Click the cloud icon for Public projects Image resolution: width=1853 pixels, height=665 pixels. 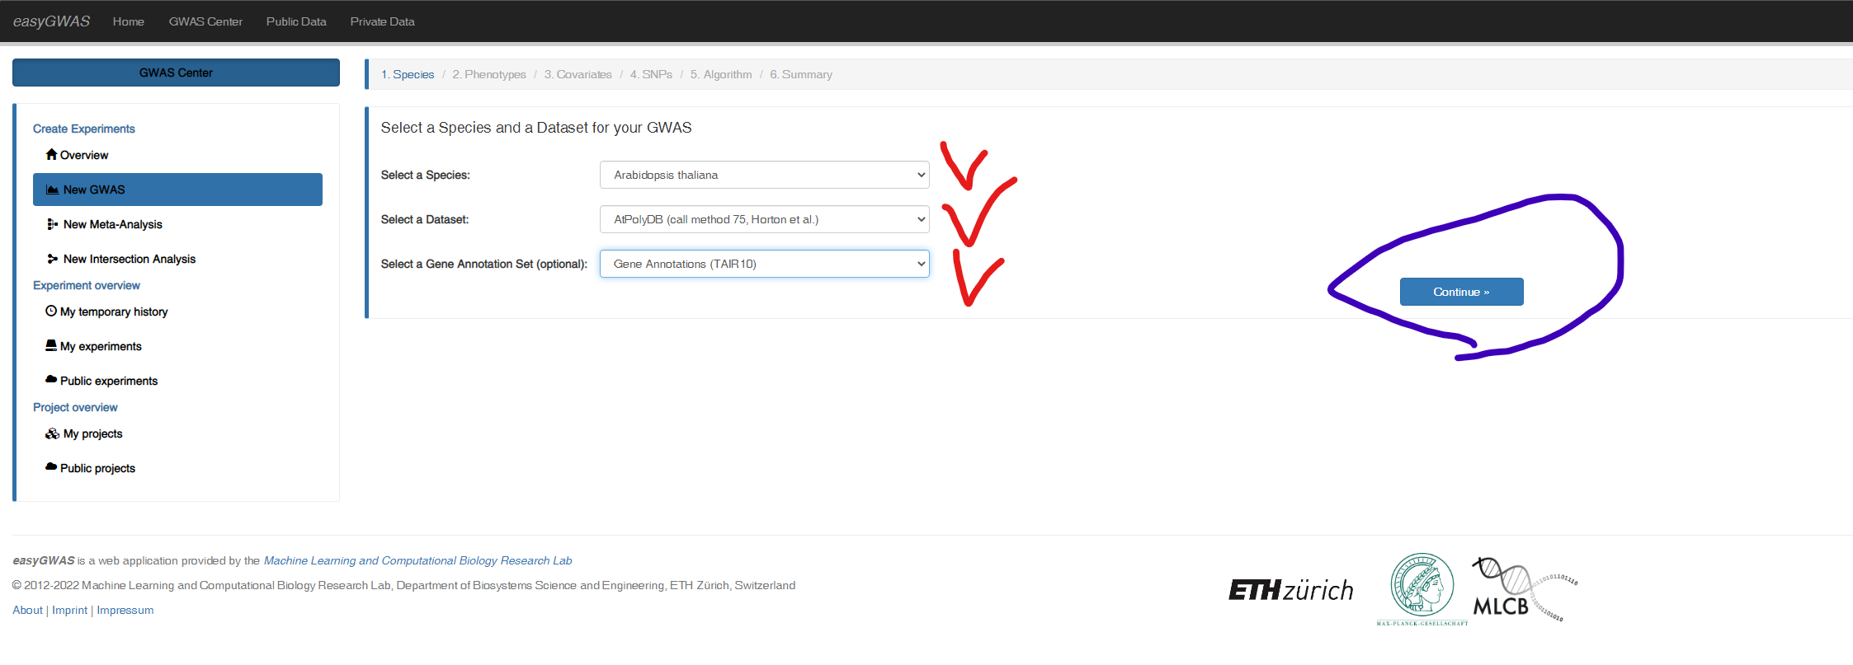(x=51, y=467)
